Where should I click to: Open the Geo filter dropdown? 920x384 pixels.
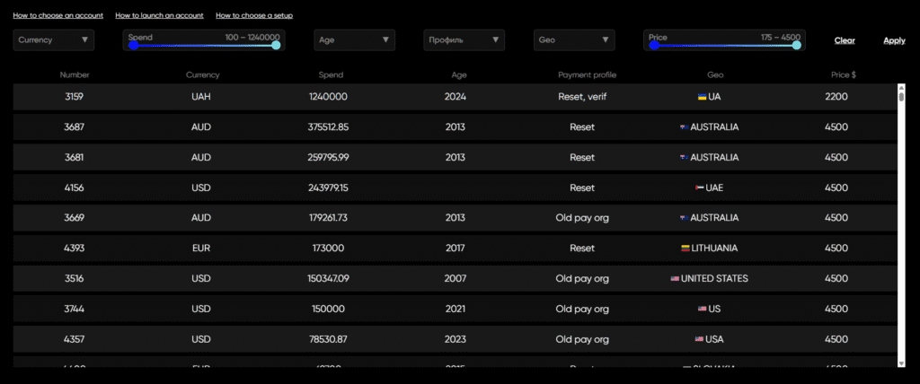pos(574,39)
